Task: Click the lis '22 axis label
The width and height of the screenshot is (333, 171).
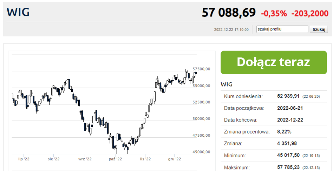Action: [x=145, y=159]
